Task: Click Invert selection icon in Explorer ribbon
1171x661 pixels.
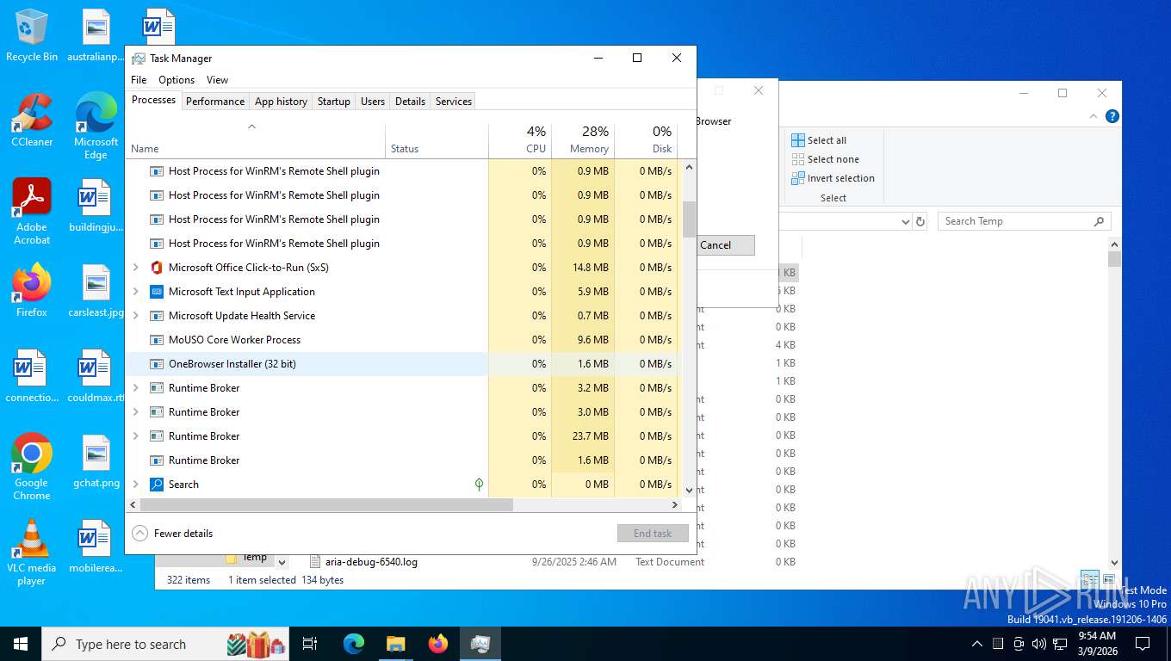Action: click(x=798, y=178)
